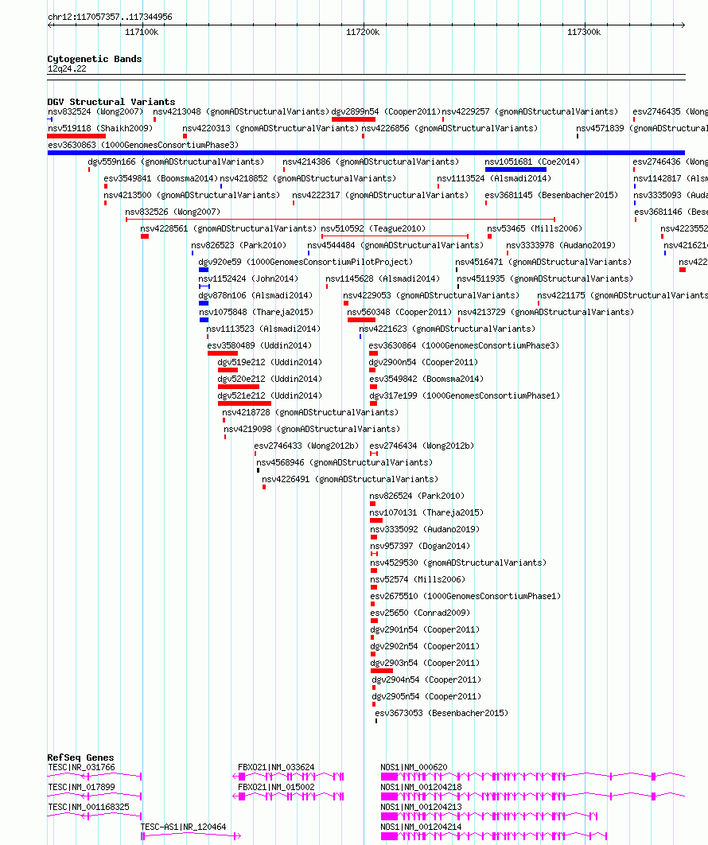Open variant nsv1152424 (John2014)
The width and height of the screenshot is (708, 845).
[248, 278]
